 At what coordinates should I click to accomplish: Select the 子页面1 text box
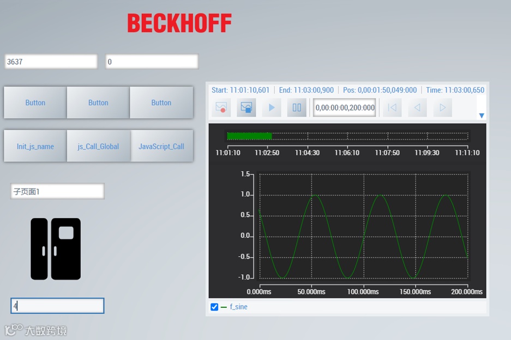click(57, 191)
